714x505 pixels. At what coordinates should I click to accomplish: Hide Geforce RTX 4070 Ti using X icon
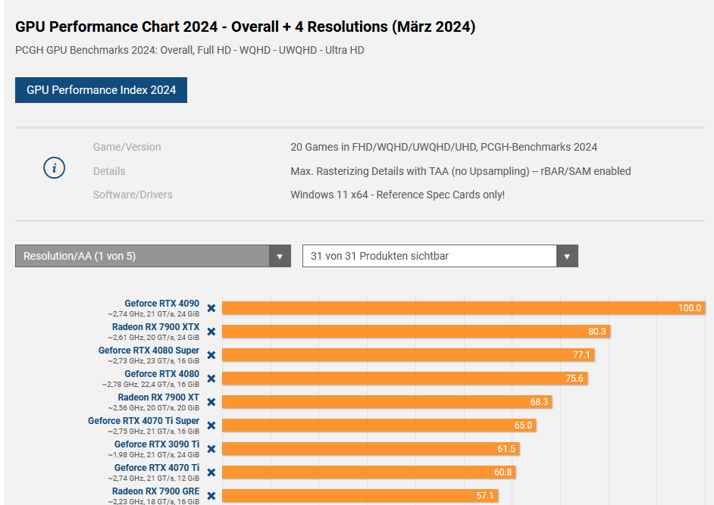pyautogui.click(x=211, y=472)
